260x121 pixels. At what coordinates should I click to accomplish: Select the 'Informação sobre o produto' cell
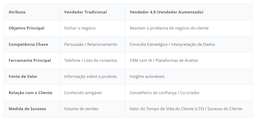pyautogui.click(x=91, y=77)
